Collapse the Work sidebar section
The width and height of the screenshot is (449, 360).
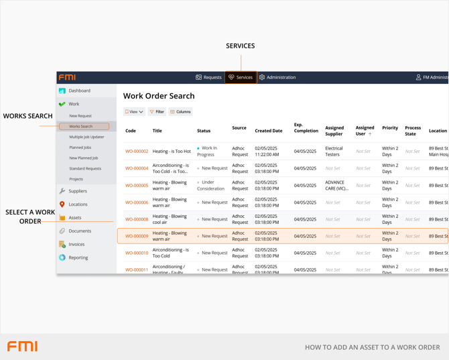pyautogui.click(x=86, y=104)
